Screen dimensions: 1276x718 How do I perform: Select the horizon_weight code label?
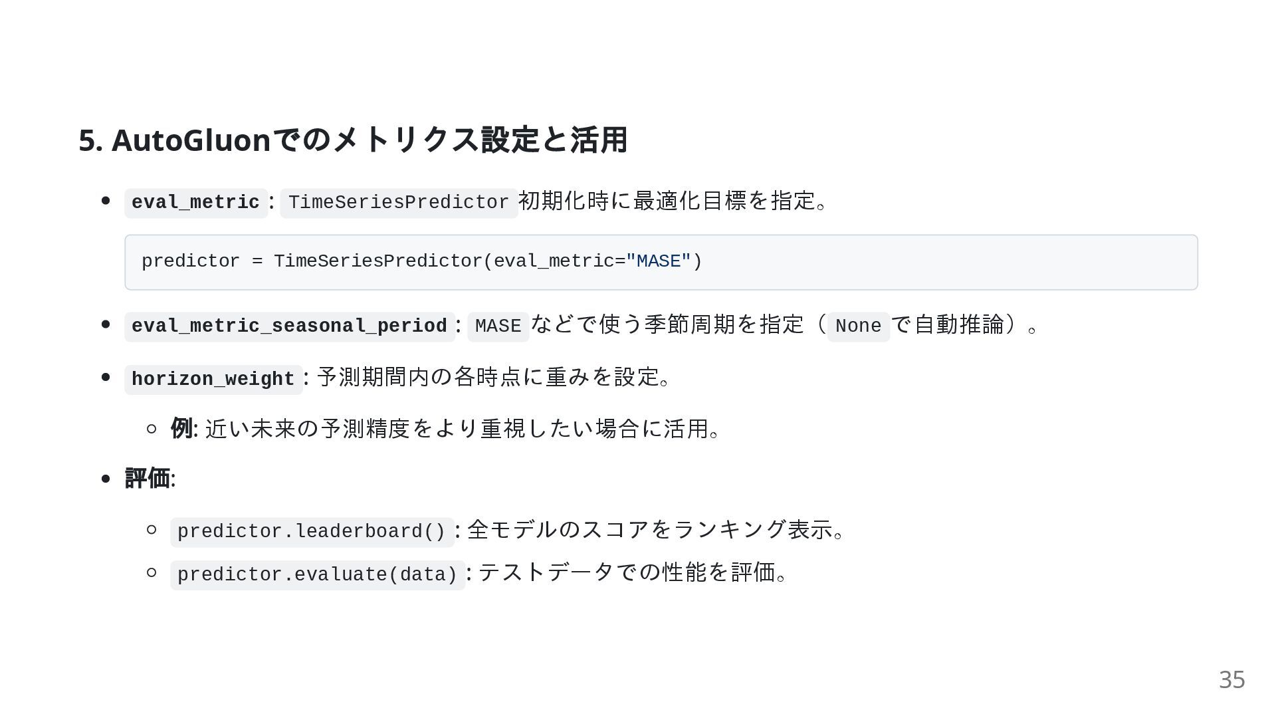(x=213, y=380)
